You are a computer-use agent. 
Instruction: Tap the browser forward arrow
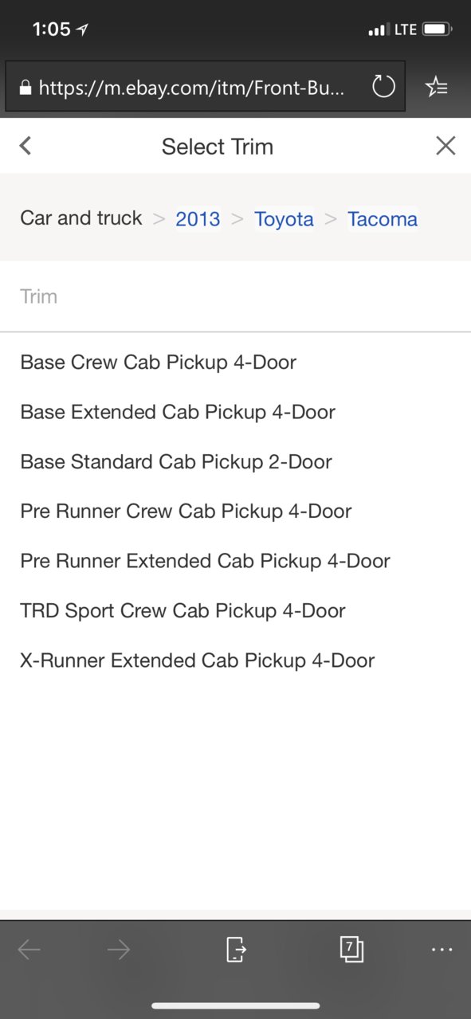(118, 950)
